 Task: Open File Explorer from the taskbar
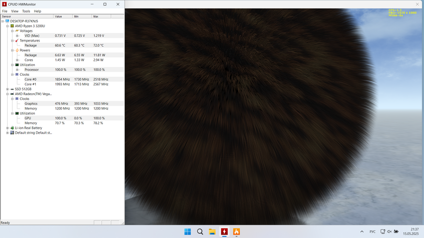coord(212,232)
